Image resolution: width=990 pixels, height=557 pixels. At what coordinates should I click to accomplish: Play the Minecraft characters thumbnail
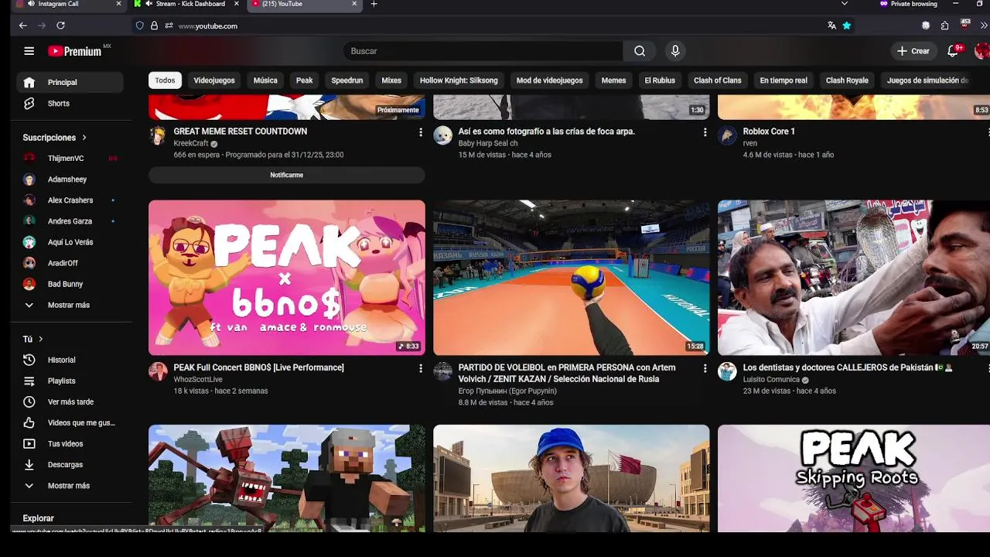pos(287,478)
